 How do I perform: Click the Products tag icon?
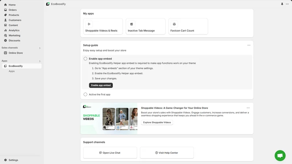[x=5, y=15]
